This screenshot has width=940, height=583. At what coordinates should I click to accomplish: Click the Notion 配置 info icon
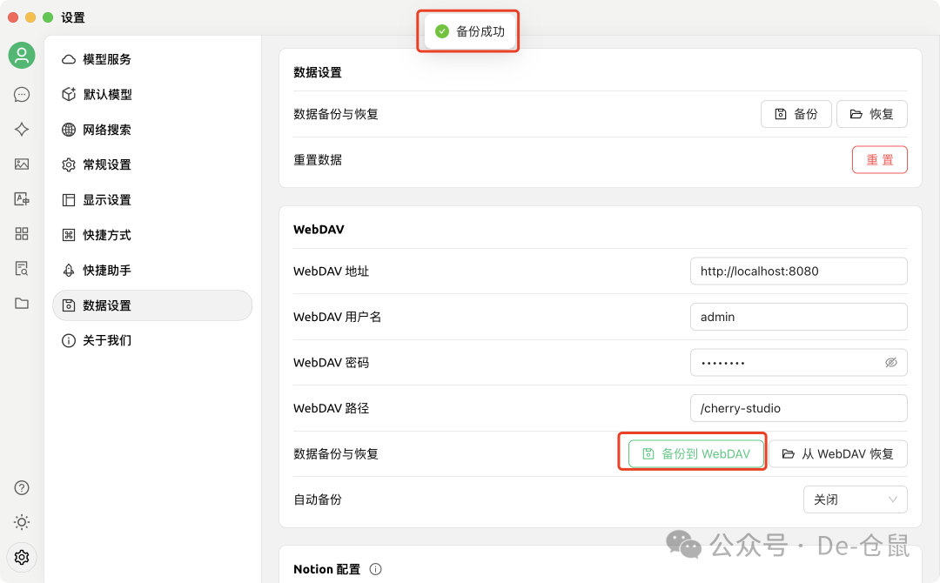tap(376, 569)
